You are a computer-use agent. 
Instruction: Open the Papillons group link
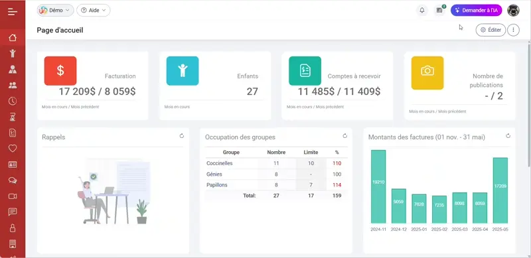pyautogui.click(x=217, y=185)
